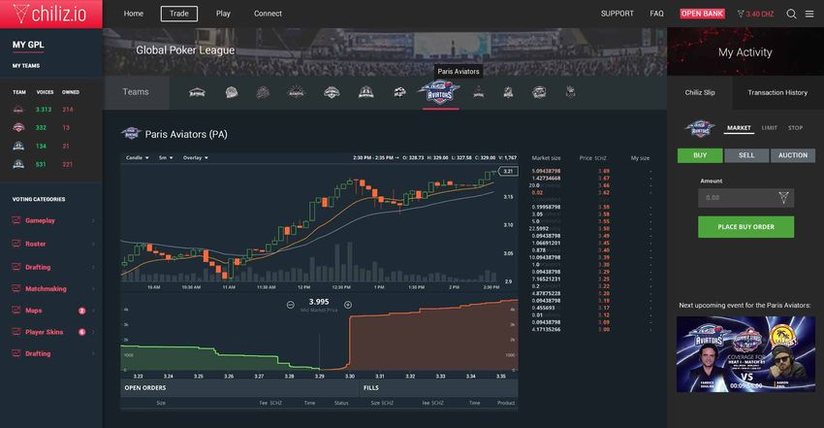Viewport: 824px width, 428px height.
Task: Open the search magnifier icon
Action: 791,15
